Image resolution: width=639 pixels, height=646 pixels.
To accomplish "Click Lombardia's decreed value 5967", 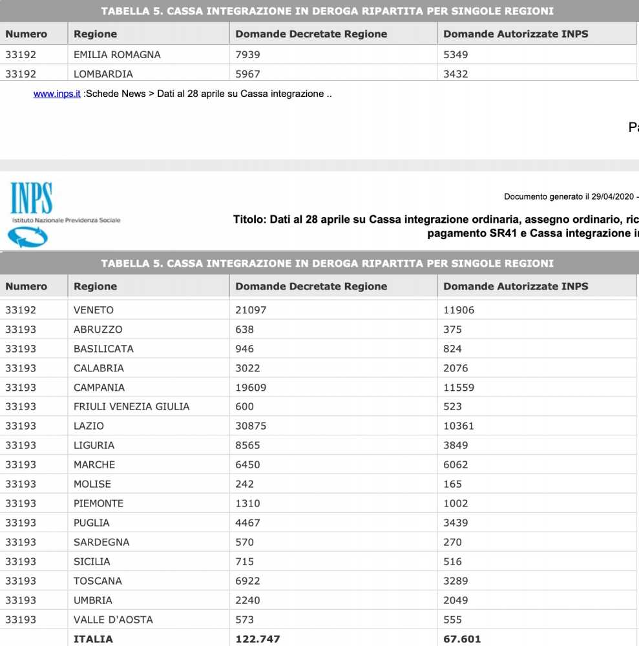I will pyautogui.click(x=247, y=74).
